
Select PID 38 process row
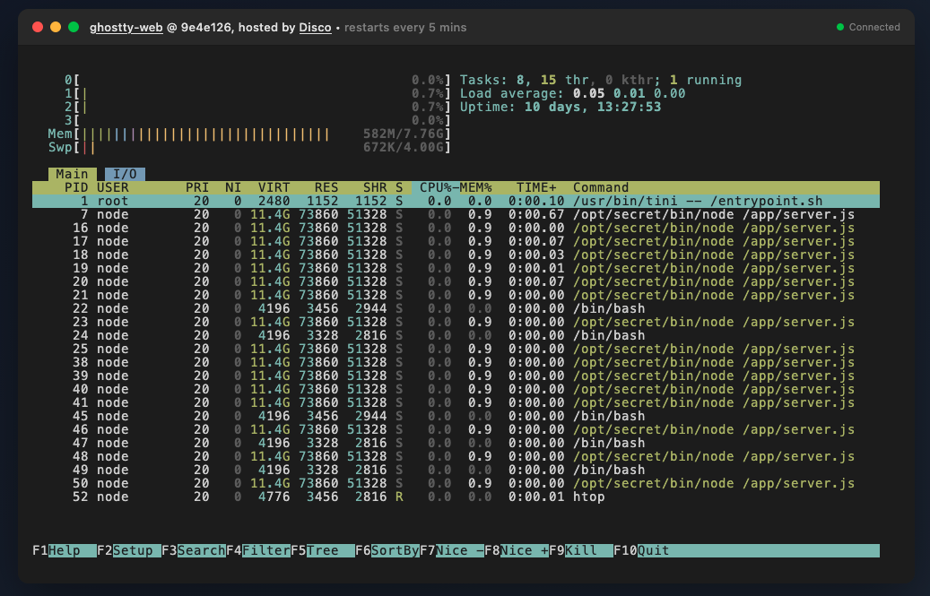(456, 362)
